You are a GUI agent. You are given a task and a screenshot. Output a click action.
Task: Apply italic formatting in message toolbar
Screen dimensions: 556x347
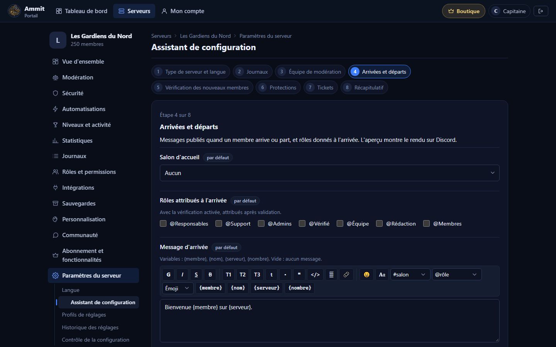[x=182, y=275]
